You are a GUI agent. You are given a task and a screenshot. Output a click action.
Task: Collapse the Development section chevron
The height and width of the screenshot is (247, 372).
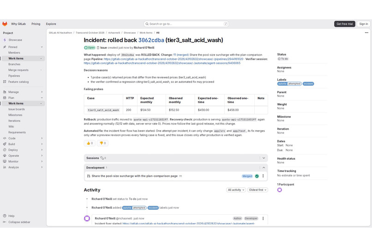pos(264,167)
